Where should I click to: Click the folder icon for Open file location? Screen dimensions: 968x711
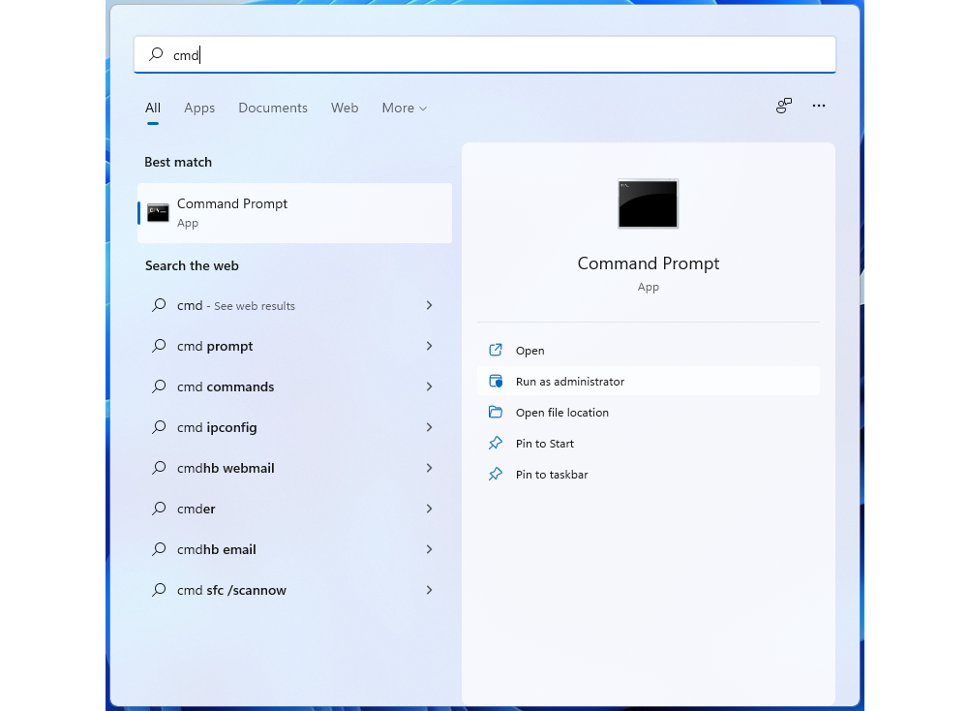pos(495,412)
